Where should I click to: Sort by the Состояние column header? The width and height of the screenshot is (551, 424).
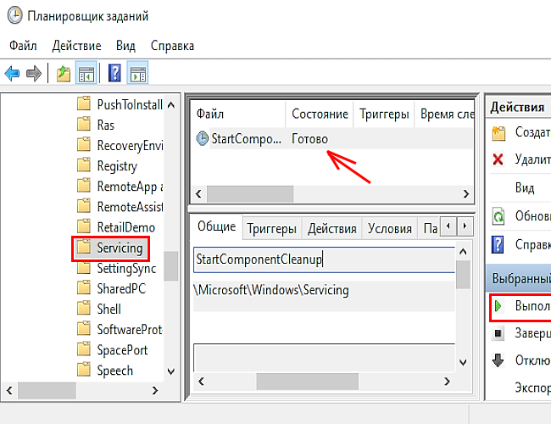[320, 114]
